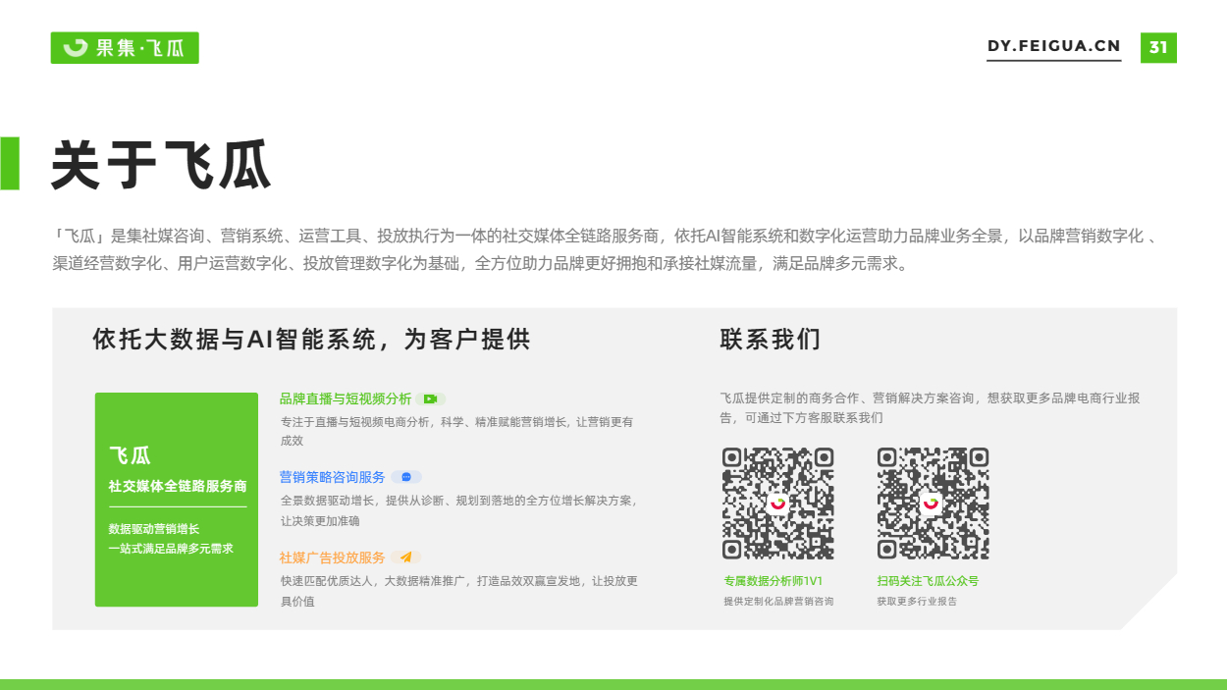Click the green video camera icon
Viewport: 1227px width, 690px height.
430,398
